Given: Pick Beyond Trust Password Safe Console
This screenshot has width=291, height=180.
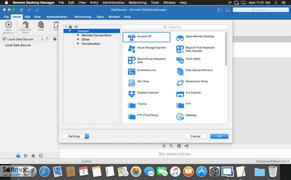Looking at the screenshot, I should coord(195,49).
